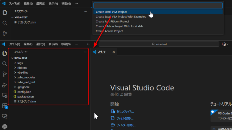The height and width of the screenshot is (130, 232).
Task: Open overflow menu dots in lower menu bar
Action: coord(77,44)
